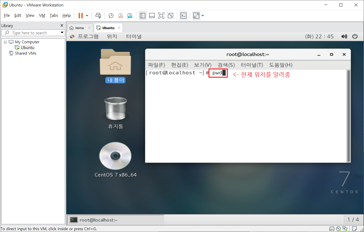Image resolution: width=364 pixels, height=232 pixels.
Task: Click the activities icon beside 프로그램
Action: pos(72,37)
